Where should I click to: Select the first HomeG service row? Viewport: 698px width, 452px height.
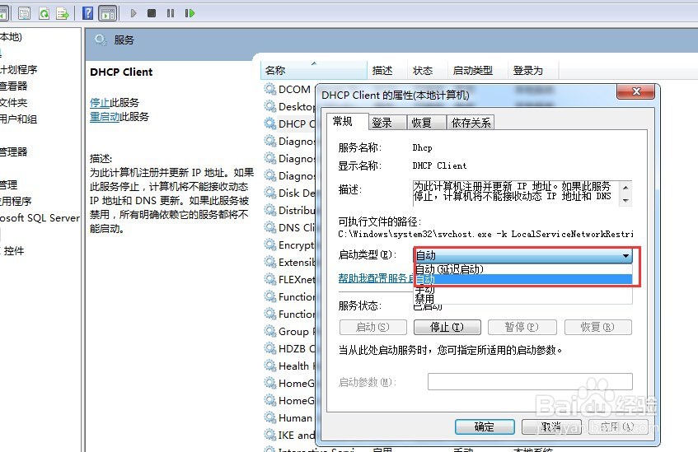point(289,383)
